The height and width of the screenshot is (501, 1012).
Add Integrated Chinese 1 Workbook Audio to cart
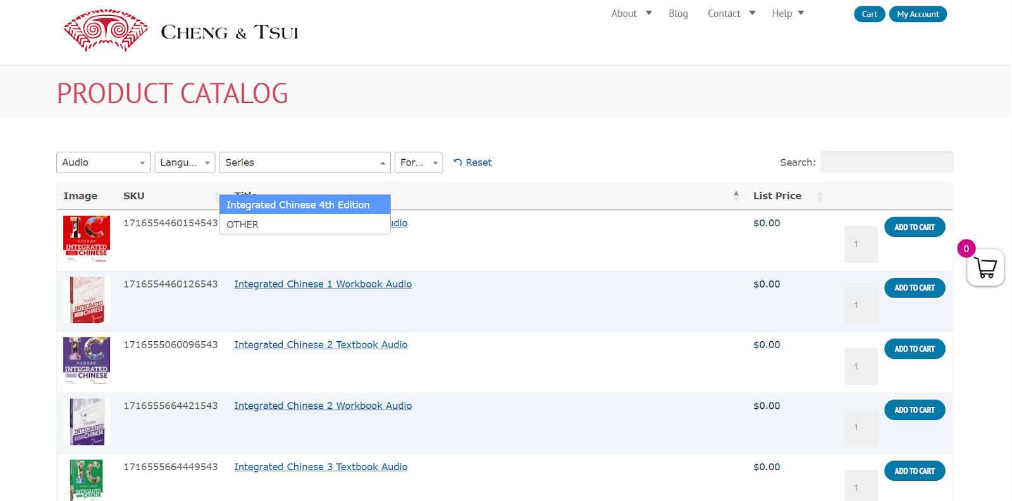point(915,288)
